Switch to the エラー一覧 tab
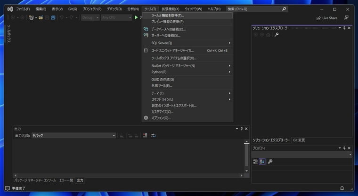Screen dimensions: 358x196 (x=66, y=180)
